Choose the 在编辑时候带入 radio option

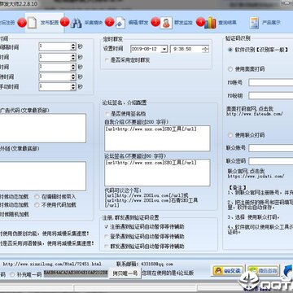click(x=37, y=196)
